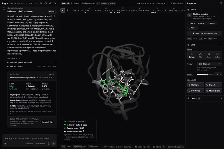
Task: Click the video camera icon in the header
Action: tap(55, 3)
